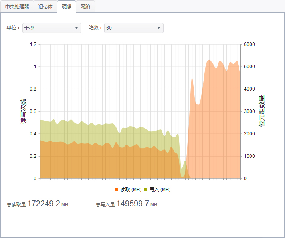Viewport: 285px width, 238px height.
Task: Click the 读写次数 left axis title
Action: pyautogui.click(x=24, y=111)
